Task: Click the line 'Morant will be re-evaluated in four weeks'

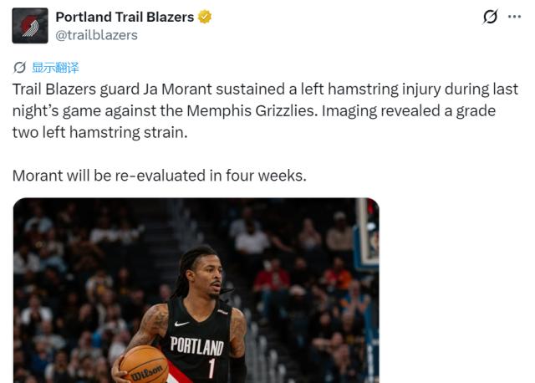Action: coord(160,176)
